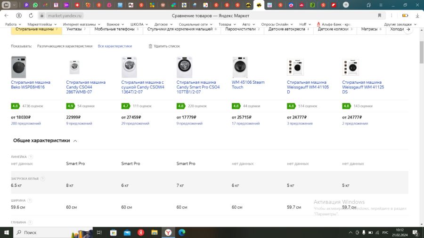Open the 17 предложений link
Image resolution: width=424 pixels, height=238 pixels.
coord(245,123)
